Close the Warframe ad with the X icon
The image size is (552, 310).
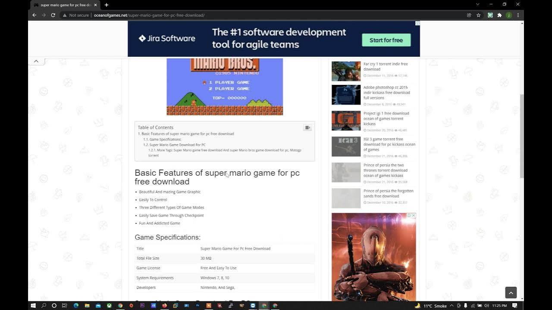pyautogui.click(x=414, y=215)
